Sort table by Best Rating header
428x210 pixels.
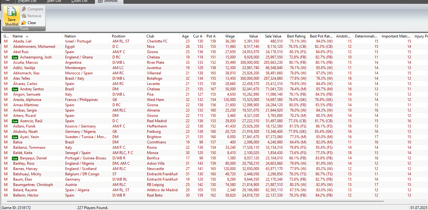pyautogui.click(x=296, y=36)
